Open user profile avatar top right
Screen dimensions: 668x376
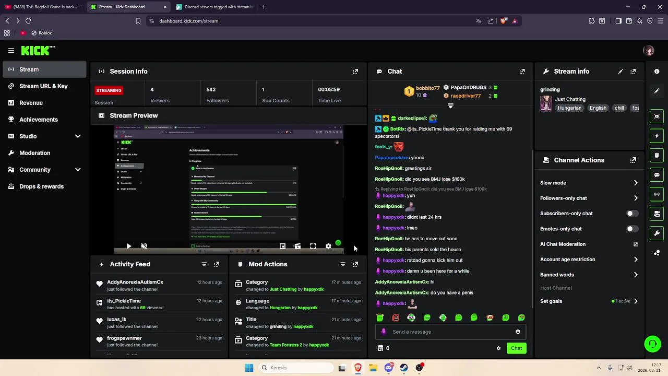pyautogui.click(x=649, y=51)
